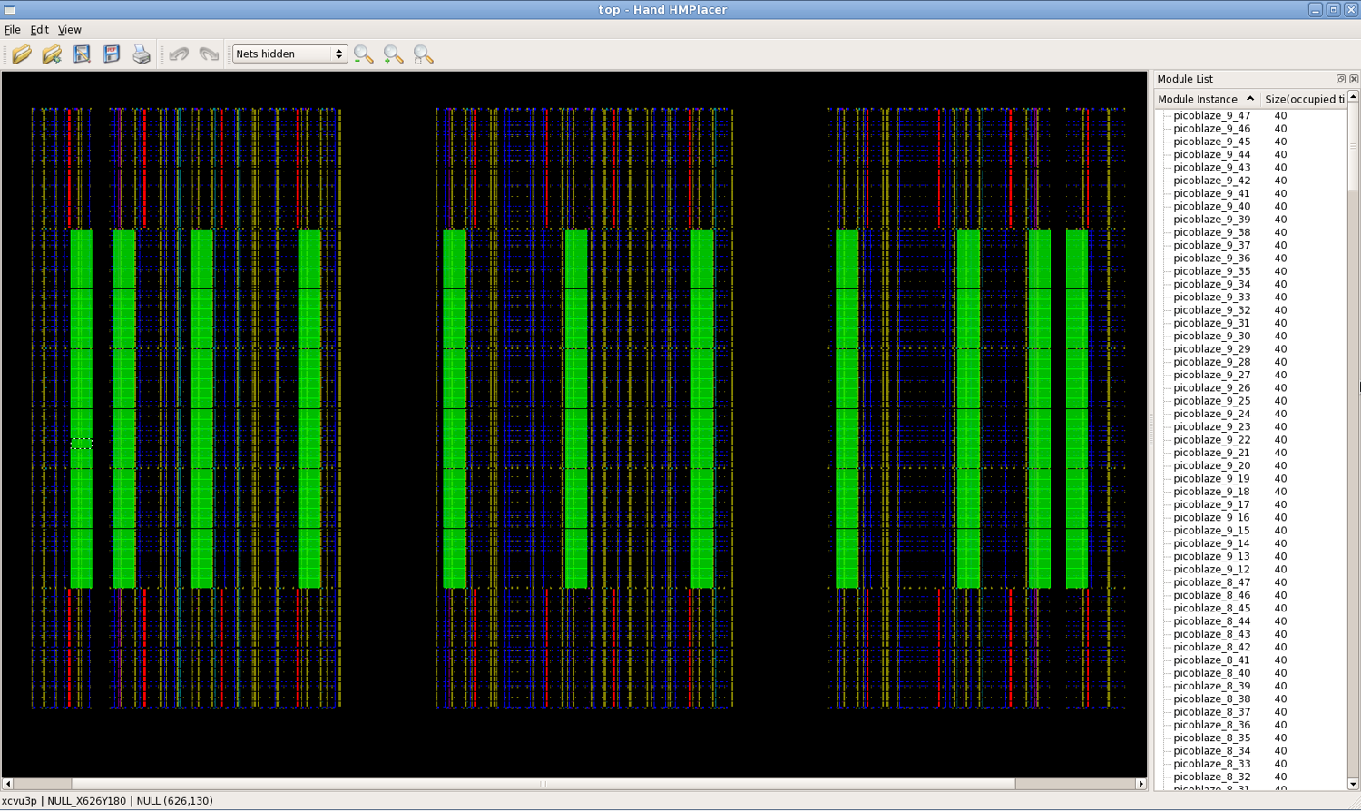Select module picoblaze_8_47
1361x811 pixels.
(1211, 582)
